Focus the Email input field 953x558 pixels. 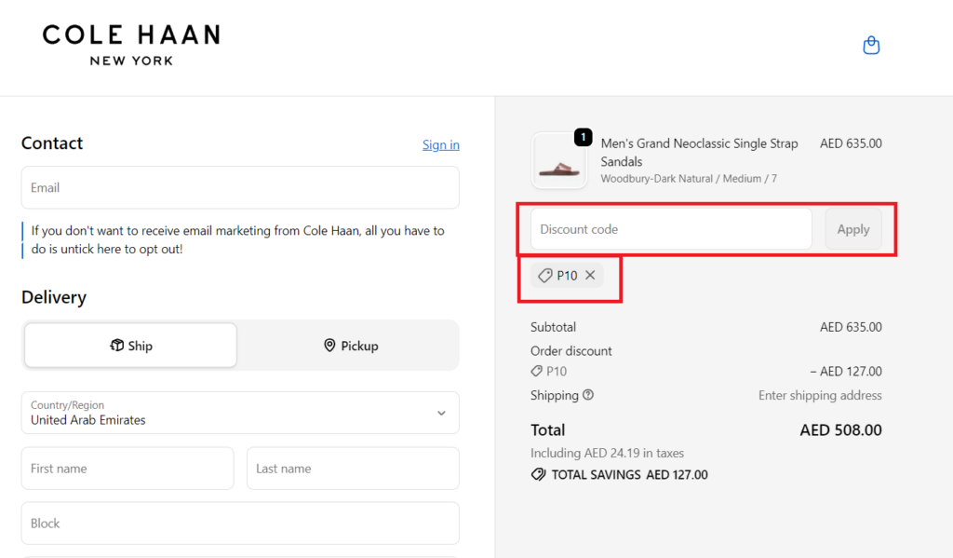240,187
